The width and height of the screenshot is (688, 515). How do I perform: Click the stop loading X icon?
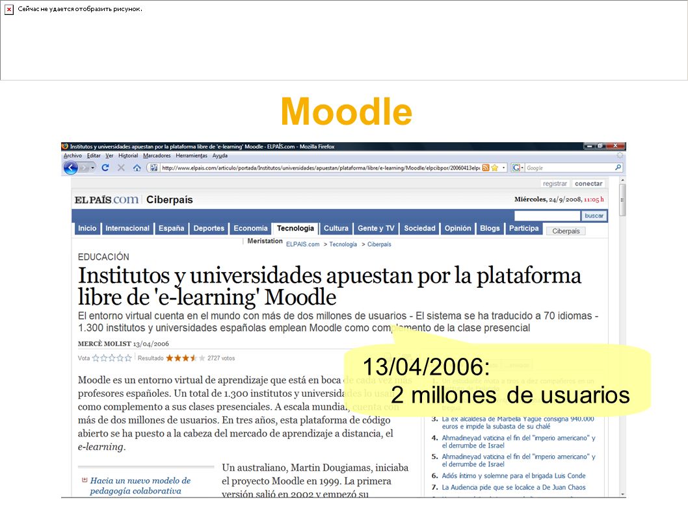point(121,168)
